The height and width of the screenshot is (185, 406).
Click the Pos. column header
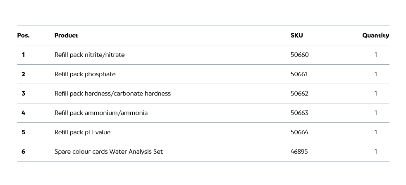click(x=23, y=35)
